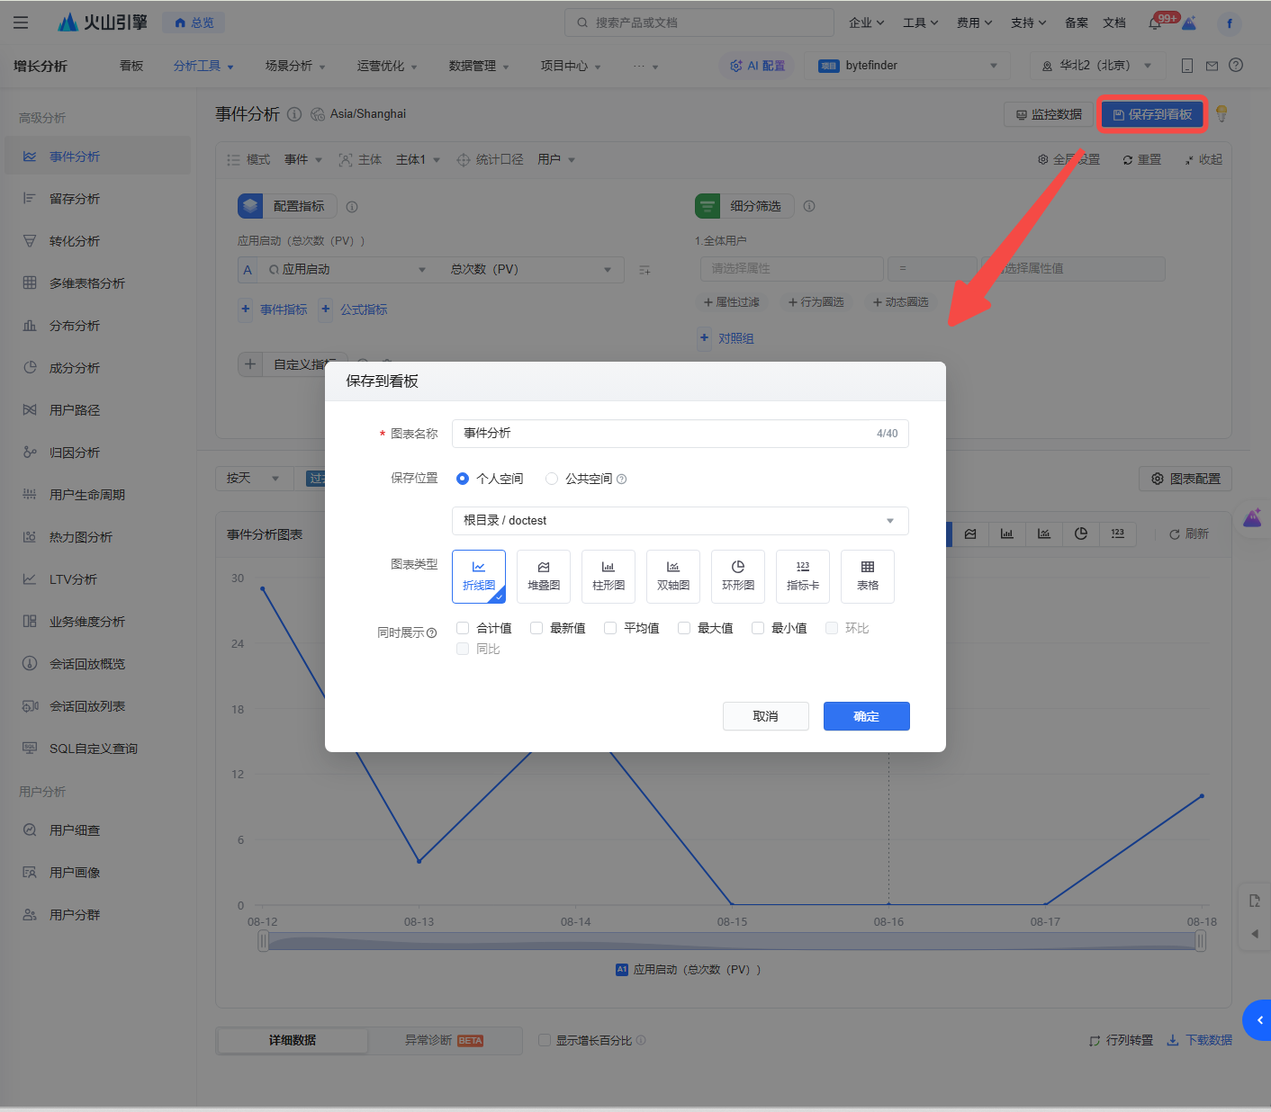The height and width of the screenshot is (1112, 1271).
Task: Go to 留存分析 in the sidebar
Action: (97, 199)
